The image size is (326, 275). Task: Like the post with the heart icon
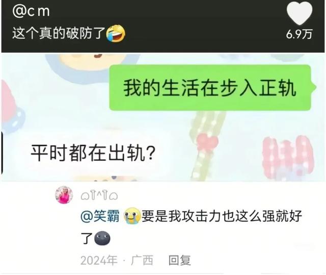[300, 13]
